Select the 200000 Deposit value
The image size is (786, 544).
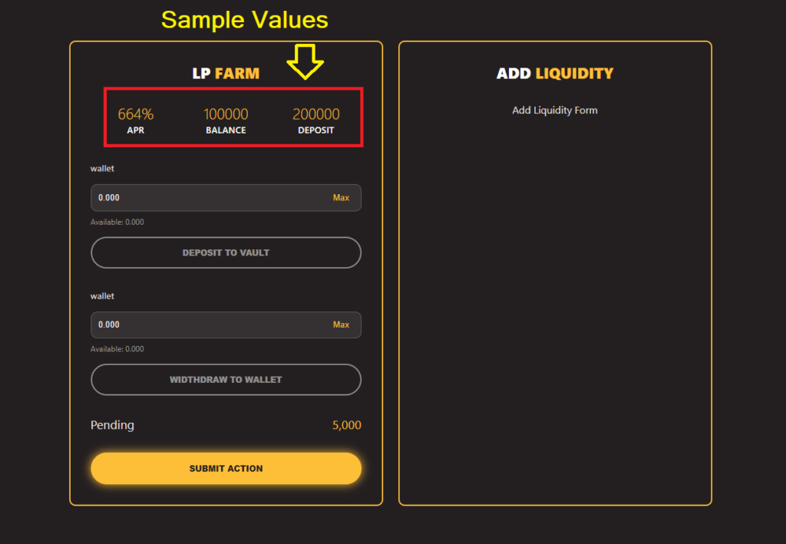tap(315, 114)
